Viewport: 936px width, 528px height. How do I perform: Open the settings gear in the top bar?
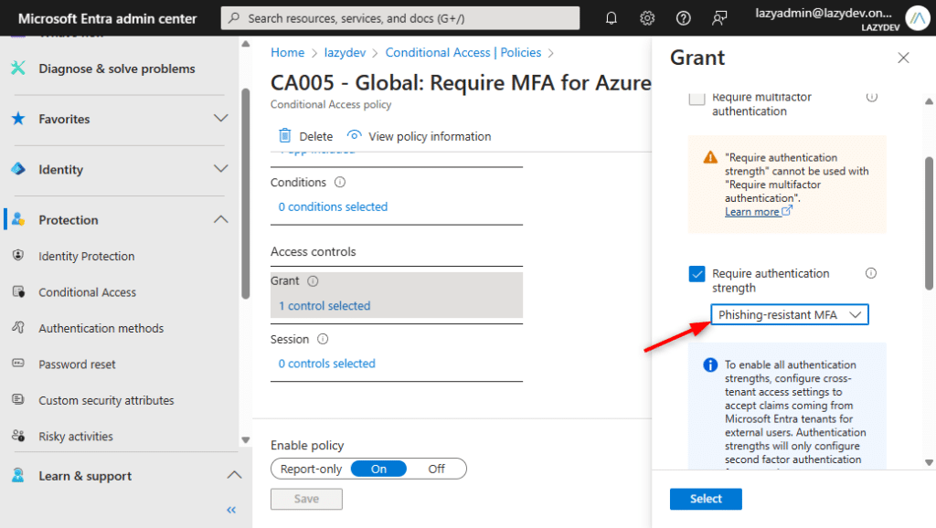[646, 17]
